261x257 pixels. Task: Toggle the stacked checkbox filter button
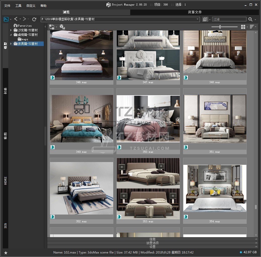[205, 19]
